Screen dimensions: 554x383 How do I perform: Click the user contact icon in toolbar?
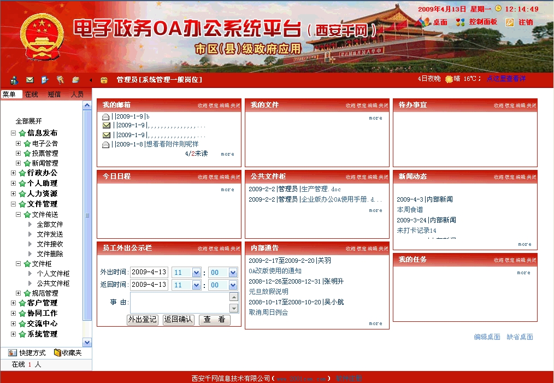coord(14,80)
